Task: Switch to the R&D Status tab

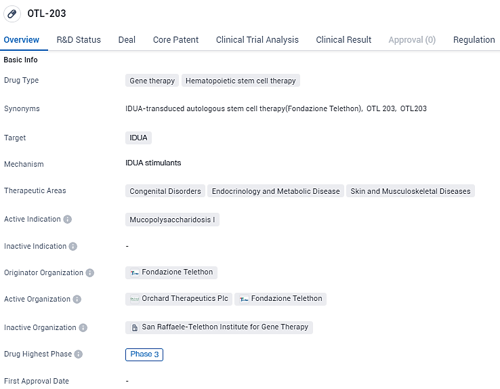Action: click(79, 40)
